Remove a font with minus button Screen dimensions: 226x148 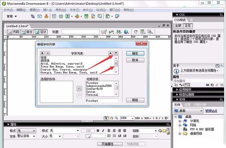(48, 53)
